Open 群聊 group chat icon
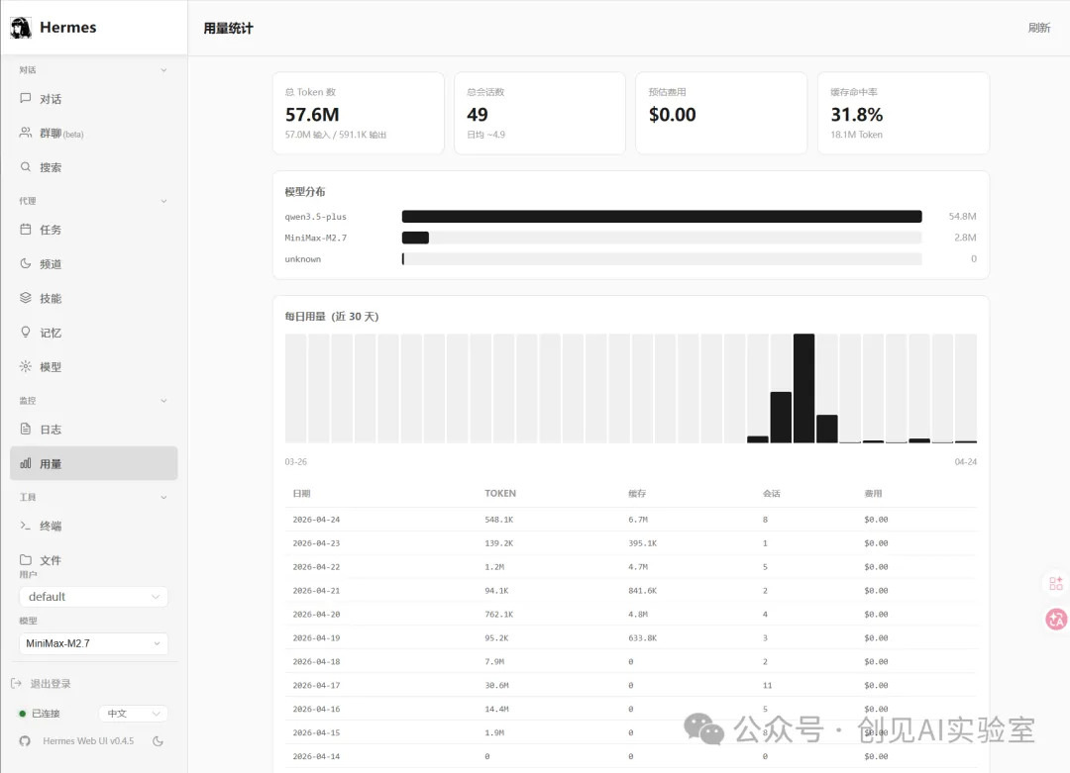 click(25, 133)
